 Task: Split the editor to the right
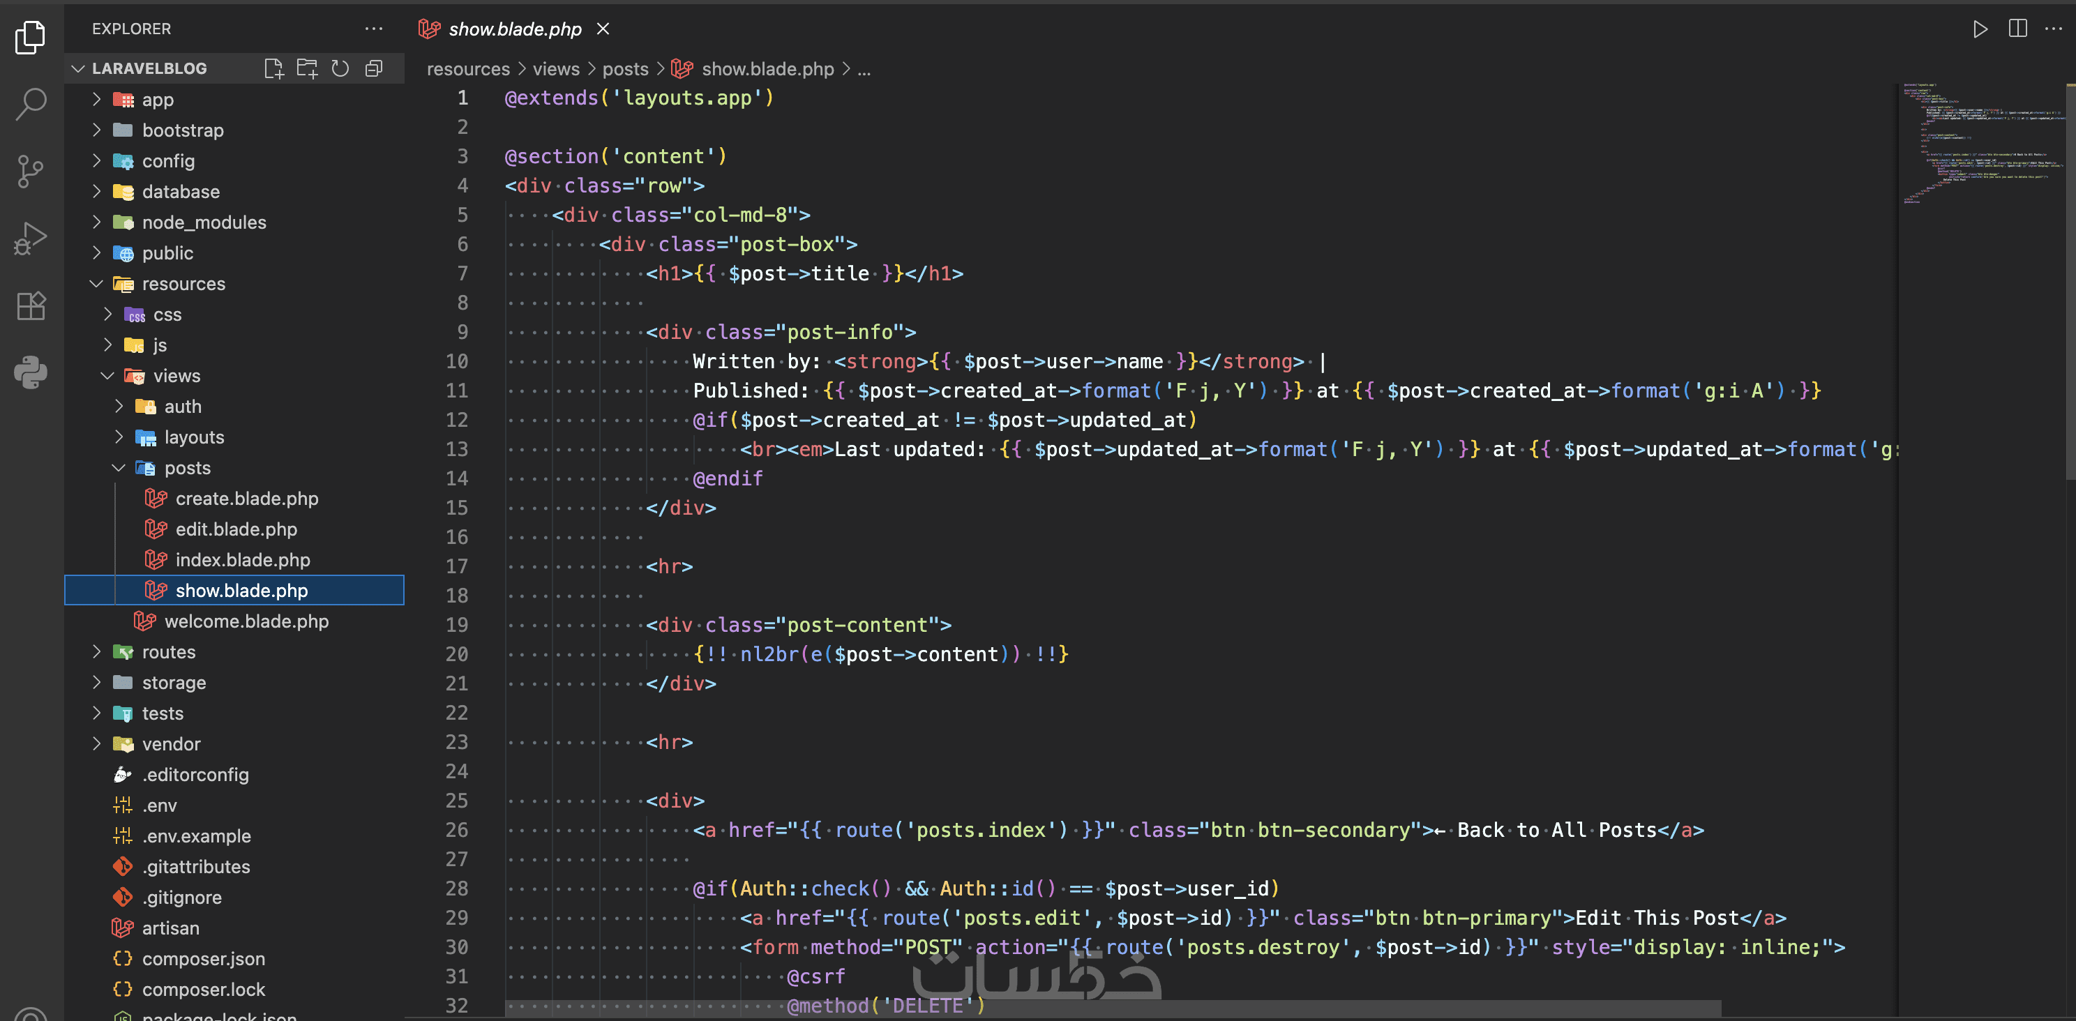tap(2017, 29)
